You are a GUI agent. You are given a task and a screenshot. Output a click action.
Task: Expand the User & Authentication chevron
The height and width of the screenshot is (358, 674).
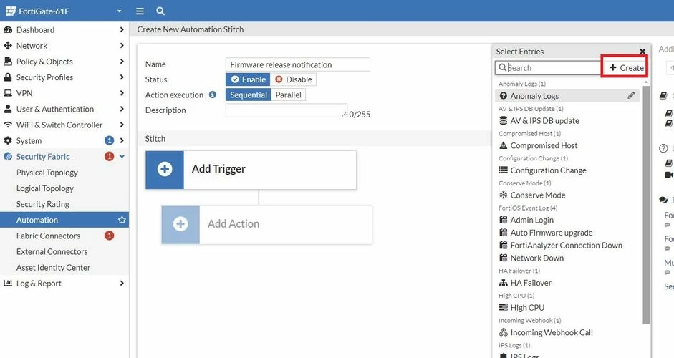[122, 109]
